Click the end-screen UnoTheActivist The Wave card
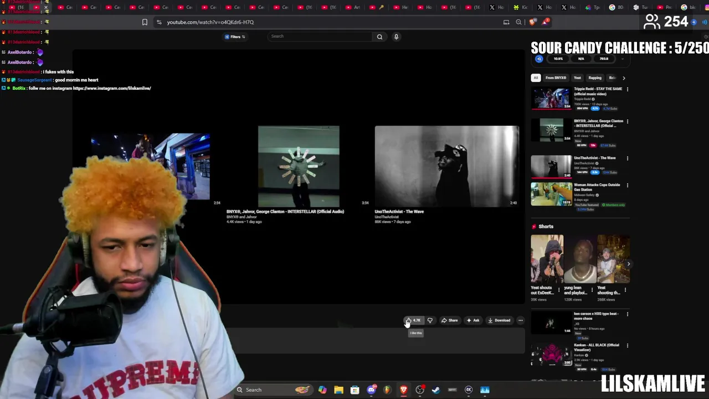The height and width of the screenshot is (399, 709). click(x=447, y=166)
